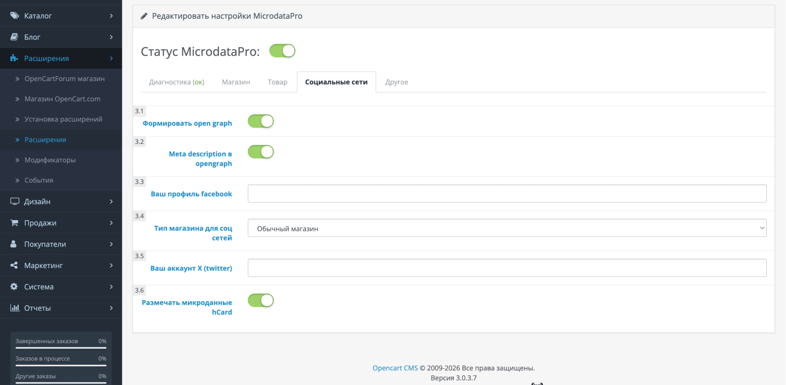Click the Каталог tag icon
Screen dimensions: 786x385
point(15,16)
